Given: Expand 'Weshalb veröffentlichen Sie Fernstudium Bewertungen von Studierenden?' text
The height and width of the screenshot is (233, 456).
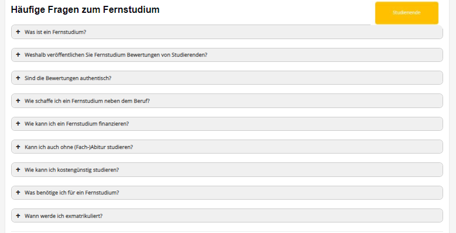Looking at the screenshot, I should (116, 55).
